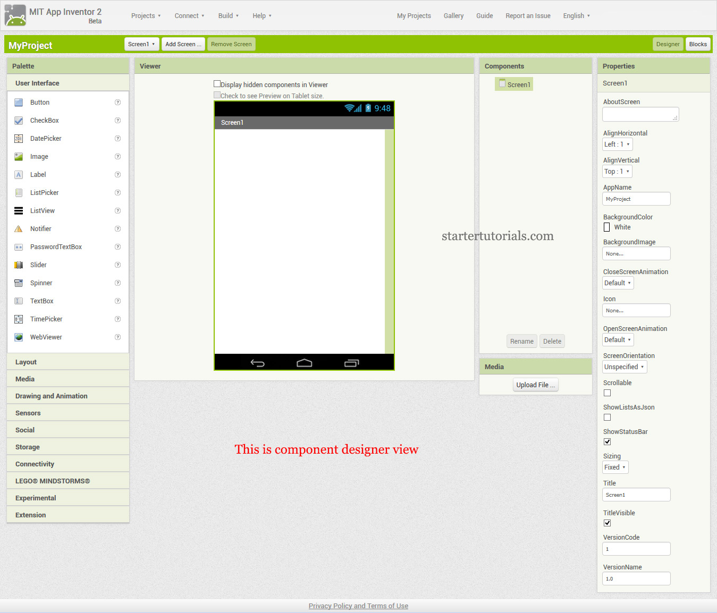The image size is (717, 613).
Task: Open the Build menu
Action: click(x=227, y=15)
